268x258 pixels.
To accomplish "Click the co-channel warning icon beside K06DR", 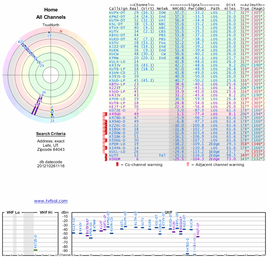I will 106,159.
